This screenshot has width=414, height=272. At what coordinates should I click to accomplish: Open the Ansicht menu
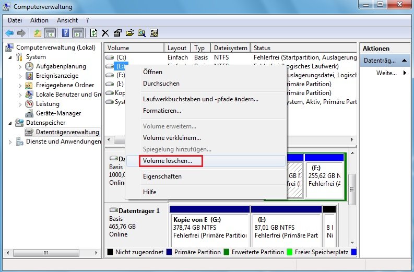(67, 20)
